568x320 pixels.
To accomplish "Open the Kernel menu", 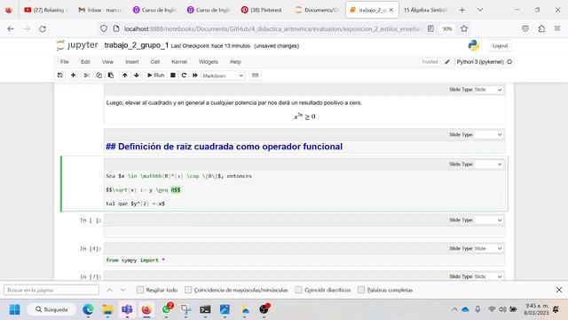I will click(179, 61).
